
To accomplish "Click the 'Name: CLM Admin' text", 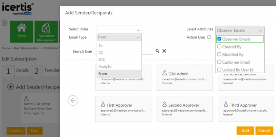I will point(37,104).
